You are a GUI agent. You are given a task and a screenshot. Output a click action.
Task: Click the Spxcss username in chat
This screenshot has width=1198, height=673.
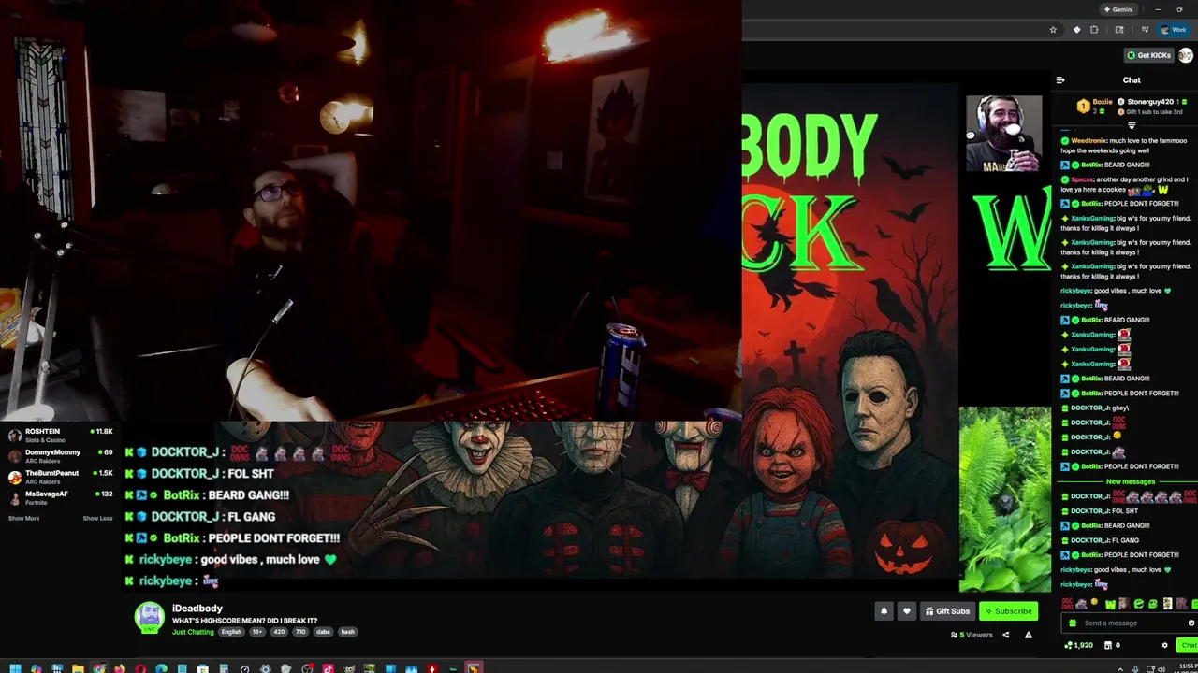pos(1082,179)
